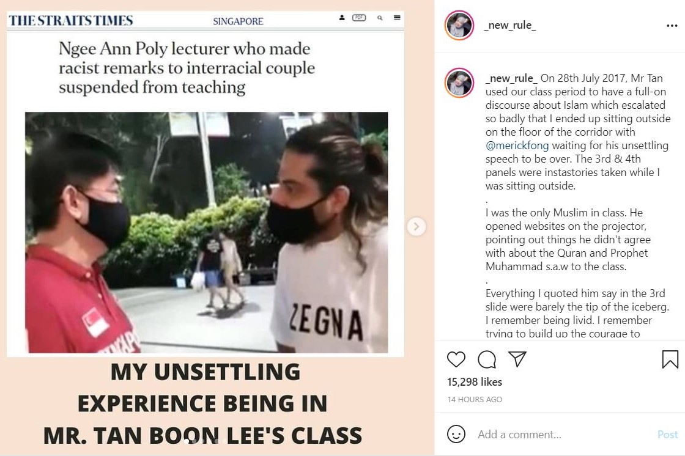Click the caption avatar next to the text

pyautogui.click(x=459, y=83)
